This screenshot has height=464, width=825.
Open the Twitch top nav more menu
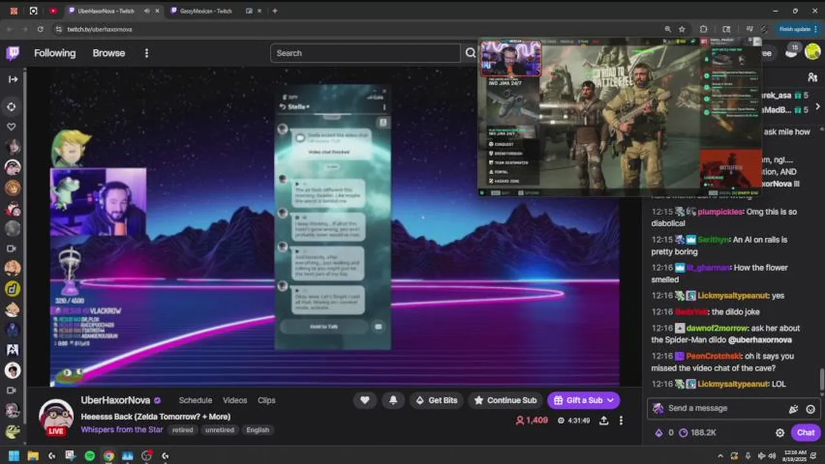point(147,53)
